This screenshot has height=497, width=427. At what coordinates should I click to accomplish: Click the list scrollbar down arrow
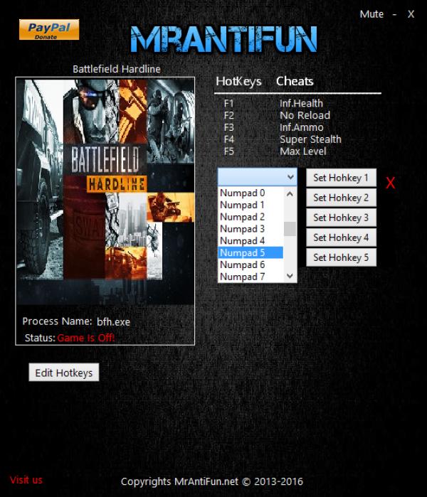tap(290, 276)
